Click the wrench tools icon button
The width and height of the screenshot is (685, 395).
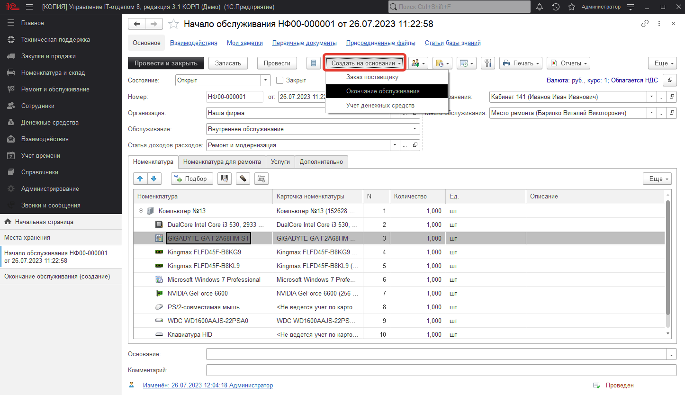coord(488,63)
